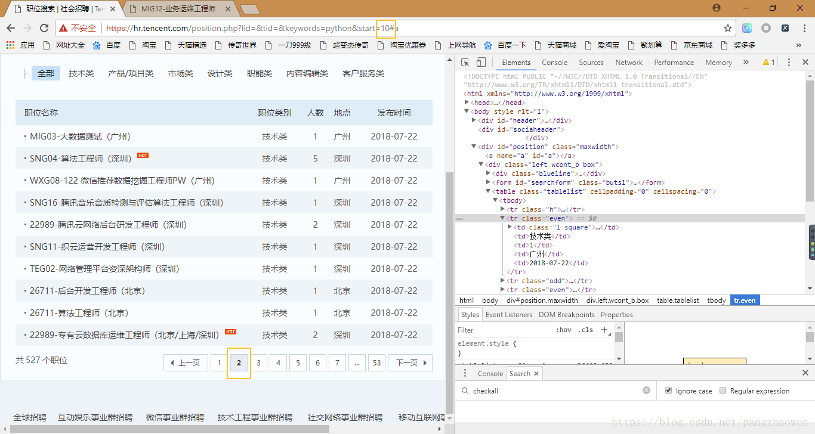
Task: Expand div id header node
Action: tap(474, 120)
